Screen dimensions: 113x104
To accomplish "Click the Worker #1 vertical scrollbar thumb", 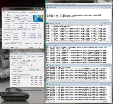I will click(x=109, y=38).
